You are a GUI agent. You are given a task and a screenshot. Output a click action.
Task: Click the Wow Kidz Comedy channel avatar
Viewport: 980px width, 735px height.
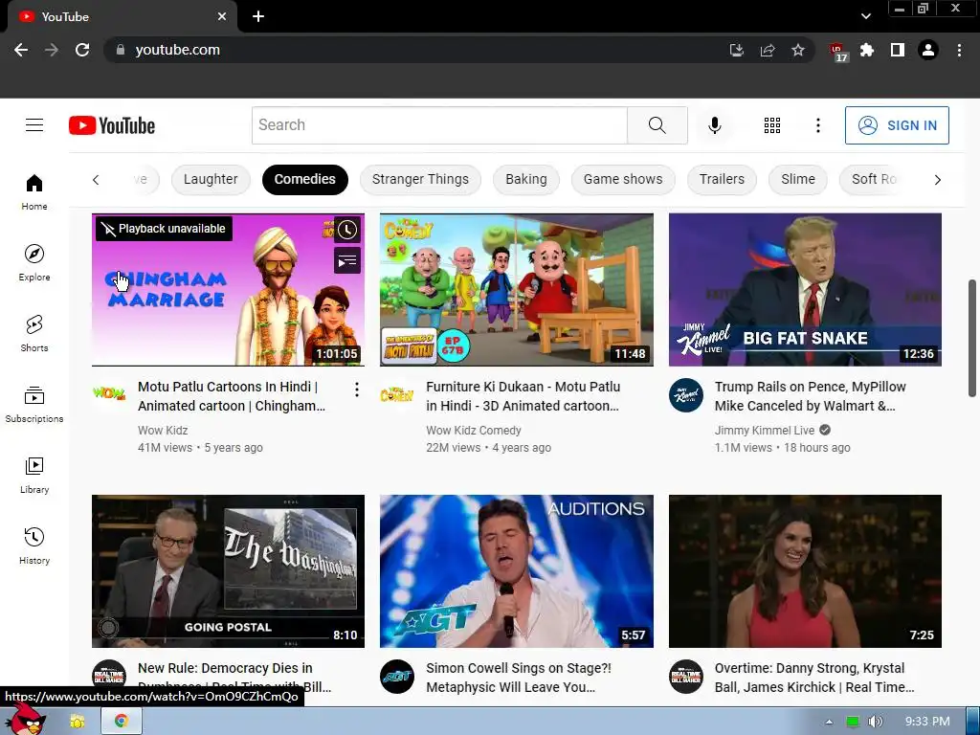point(397,395)
